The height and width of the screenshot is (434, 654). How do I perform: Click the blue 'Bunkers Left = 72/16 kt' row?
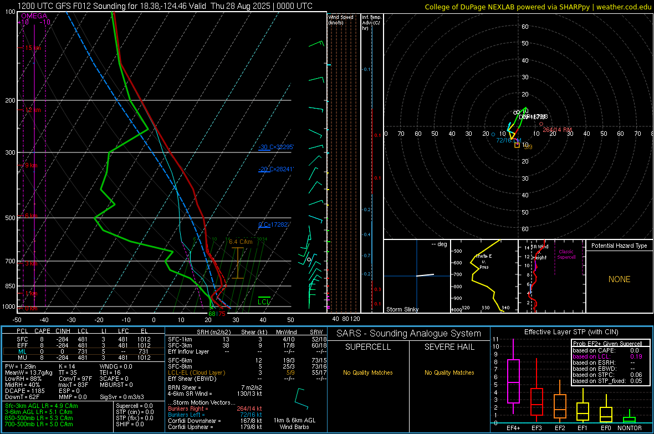(215, 415)
